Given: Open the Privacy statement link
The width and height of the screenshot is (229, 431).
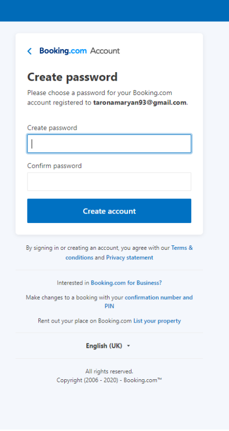Looking at the screenshot, I should [130, 258].
